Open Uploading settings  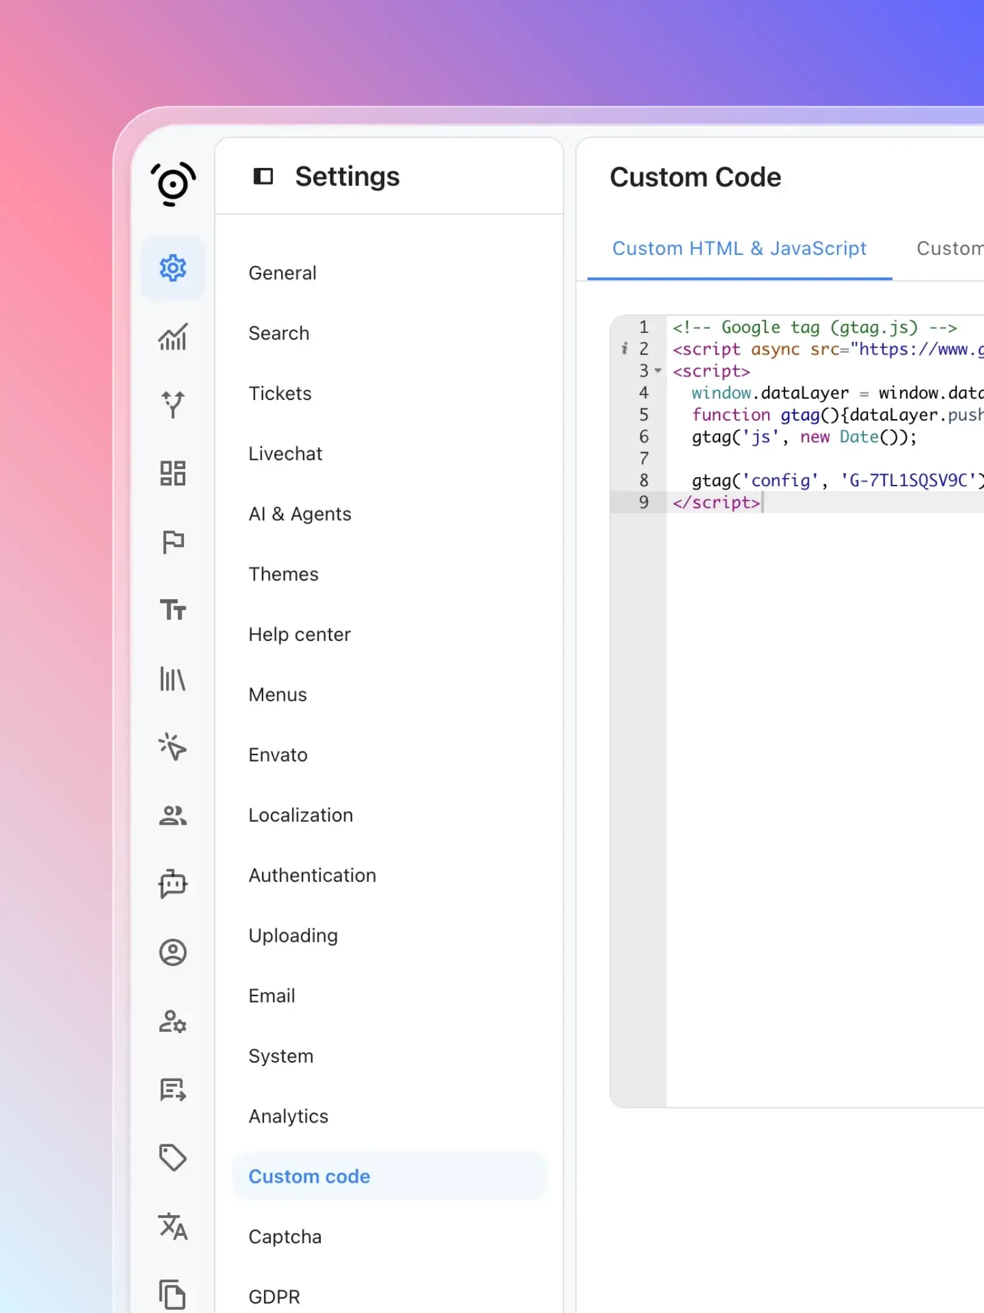point(389,935)
